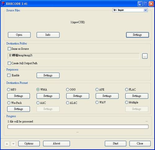Select APE format
The image size is (155, 150).
click(97, 89)
